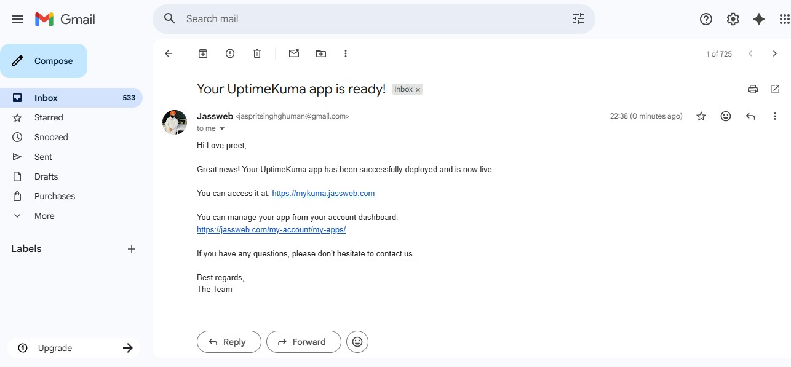Click the Forward button

(304, 342)
